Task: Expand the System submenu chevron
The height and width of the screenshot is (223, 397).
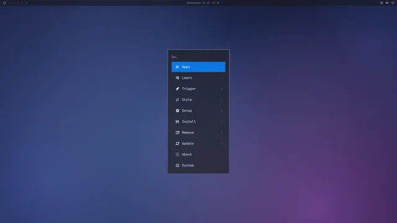Action: tap(222, 165)
